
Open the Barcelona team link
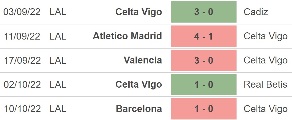point(139,109)
